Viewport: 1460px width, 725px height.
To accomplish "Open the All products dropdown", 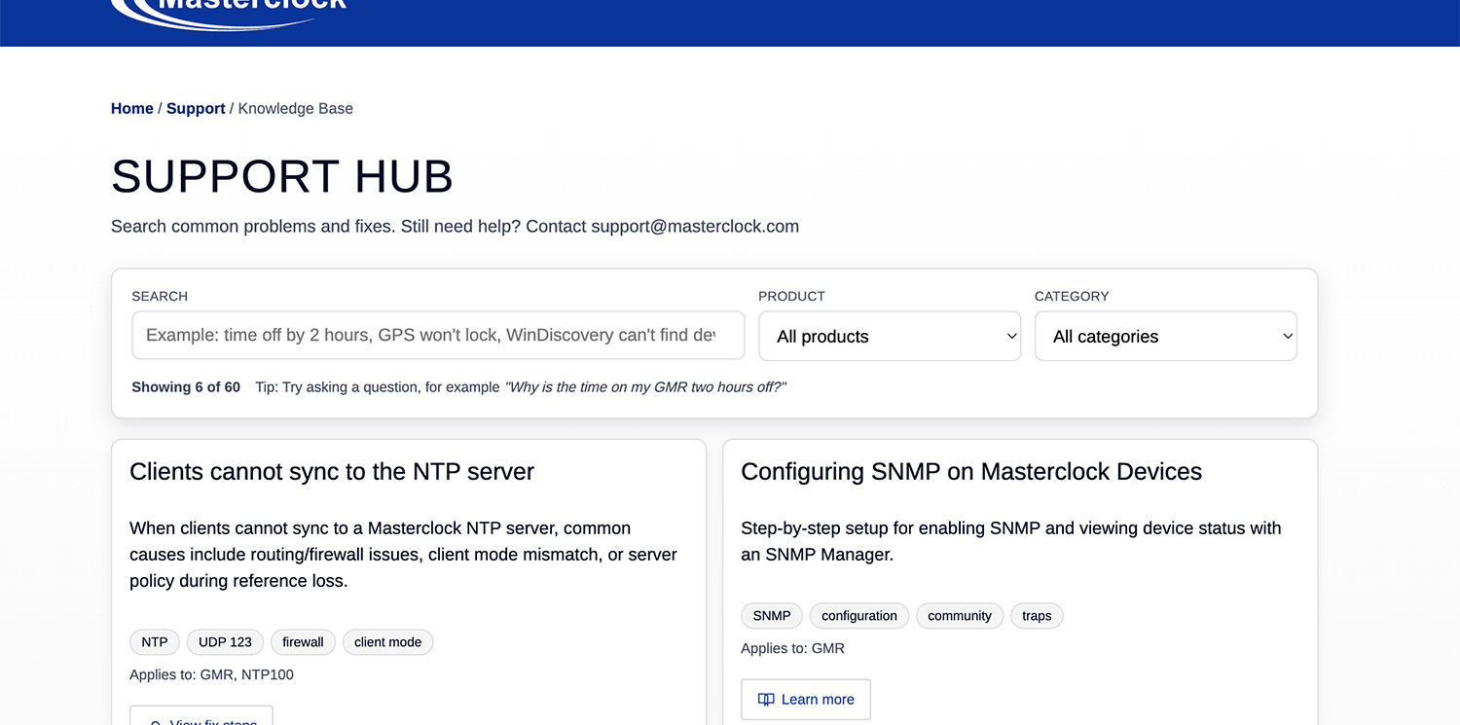I will [890, 336].
